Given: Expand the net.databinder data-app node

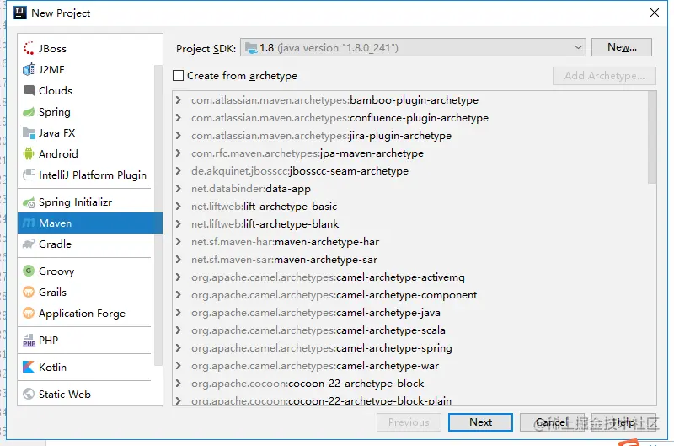Looking at the screenshot, I should click(179, 188).
